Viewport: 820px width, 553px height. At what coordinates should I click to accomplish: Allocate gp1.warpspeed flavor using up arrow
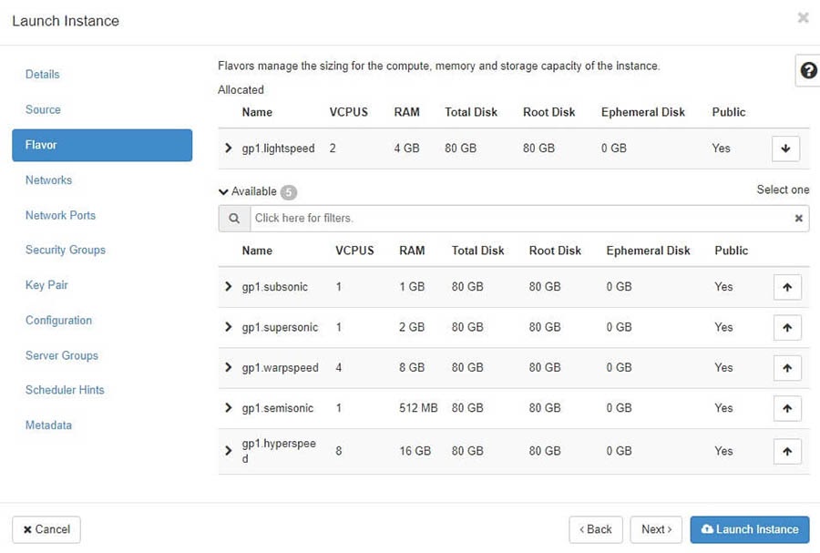pyautogui.click(x=787, y=368)
